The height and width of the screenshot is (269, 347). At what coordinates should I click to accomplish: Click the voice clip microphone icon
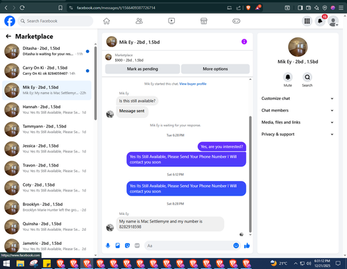[x=108, y=245]
